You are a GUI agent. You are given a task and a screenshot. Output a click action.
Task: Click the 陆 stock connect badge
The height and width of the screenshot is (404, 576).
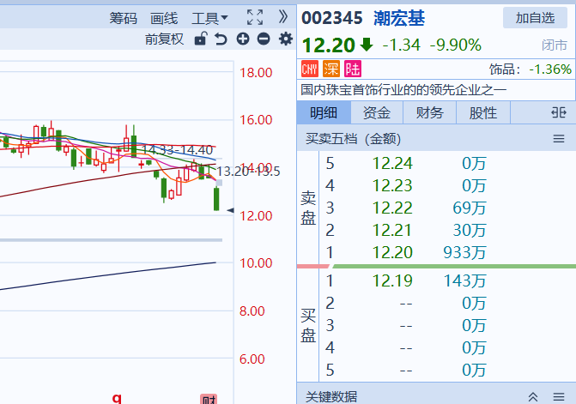pyautogui.click(x=352, y=69)
